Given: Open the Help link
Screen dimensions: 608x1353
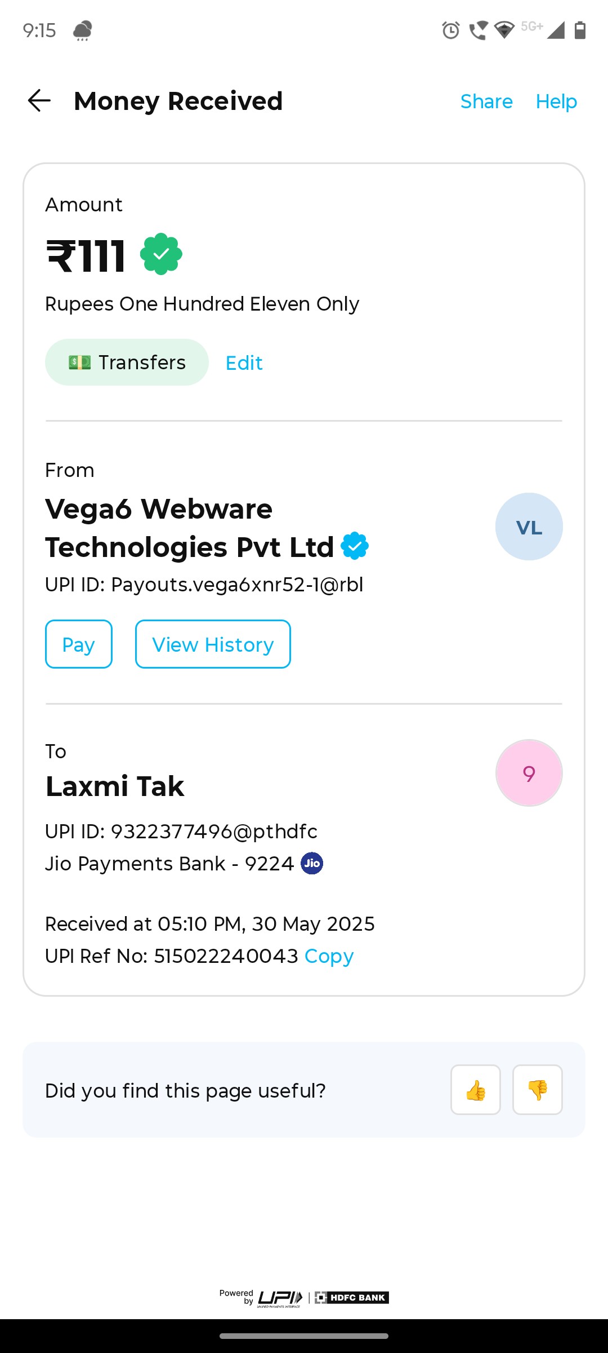Looking at the screenshot, I should tap(556, 101).
